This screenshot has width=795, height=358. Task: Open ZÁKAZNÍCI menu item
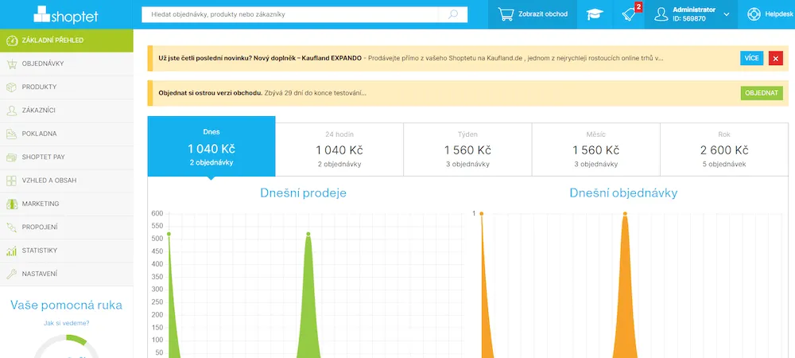point(67,111)
